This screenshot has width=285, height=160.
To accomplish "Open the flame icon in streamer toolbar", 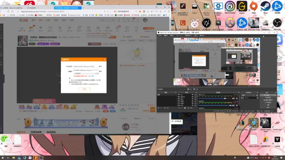I will pos(60,28).
